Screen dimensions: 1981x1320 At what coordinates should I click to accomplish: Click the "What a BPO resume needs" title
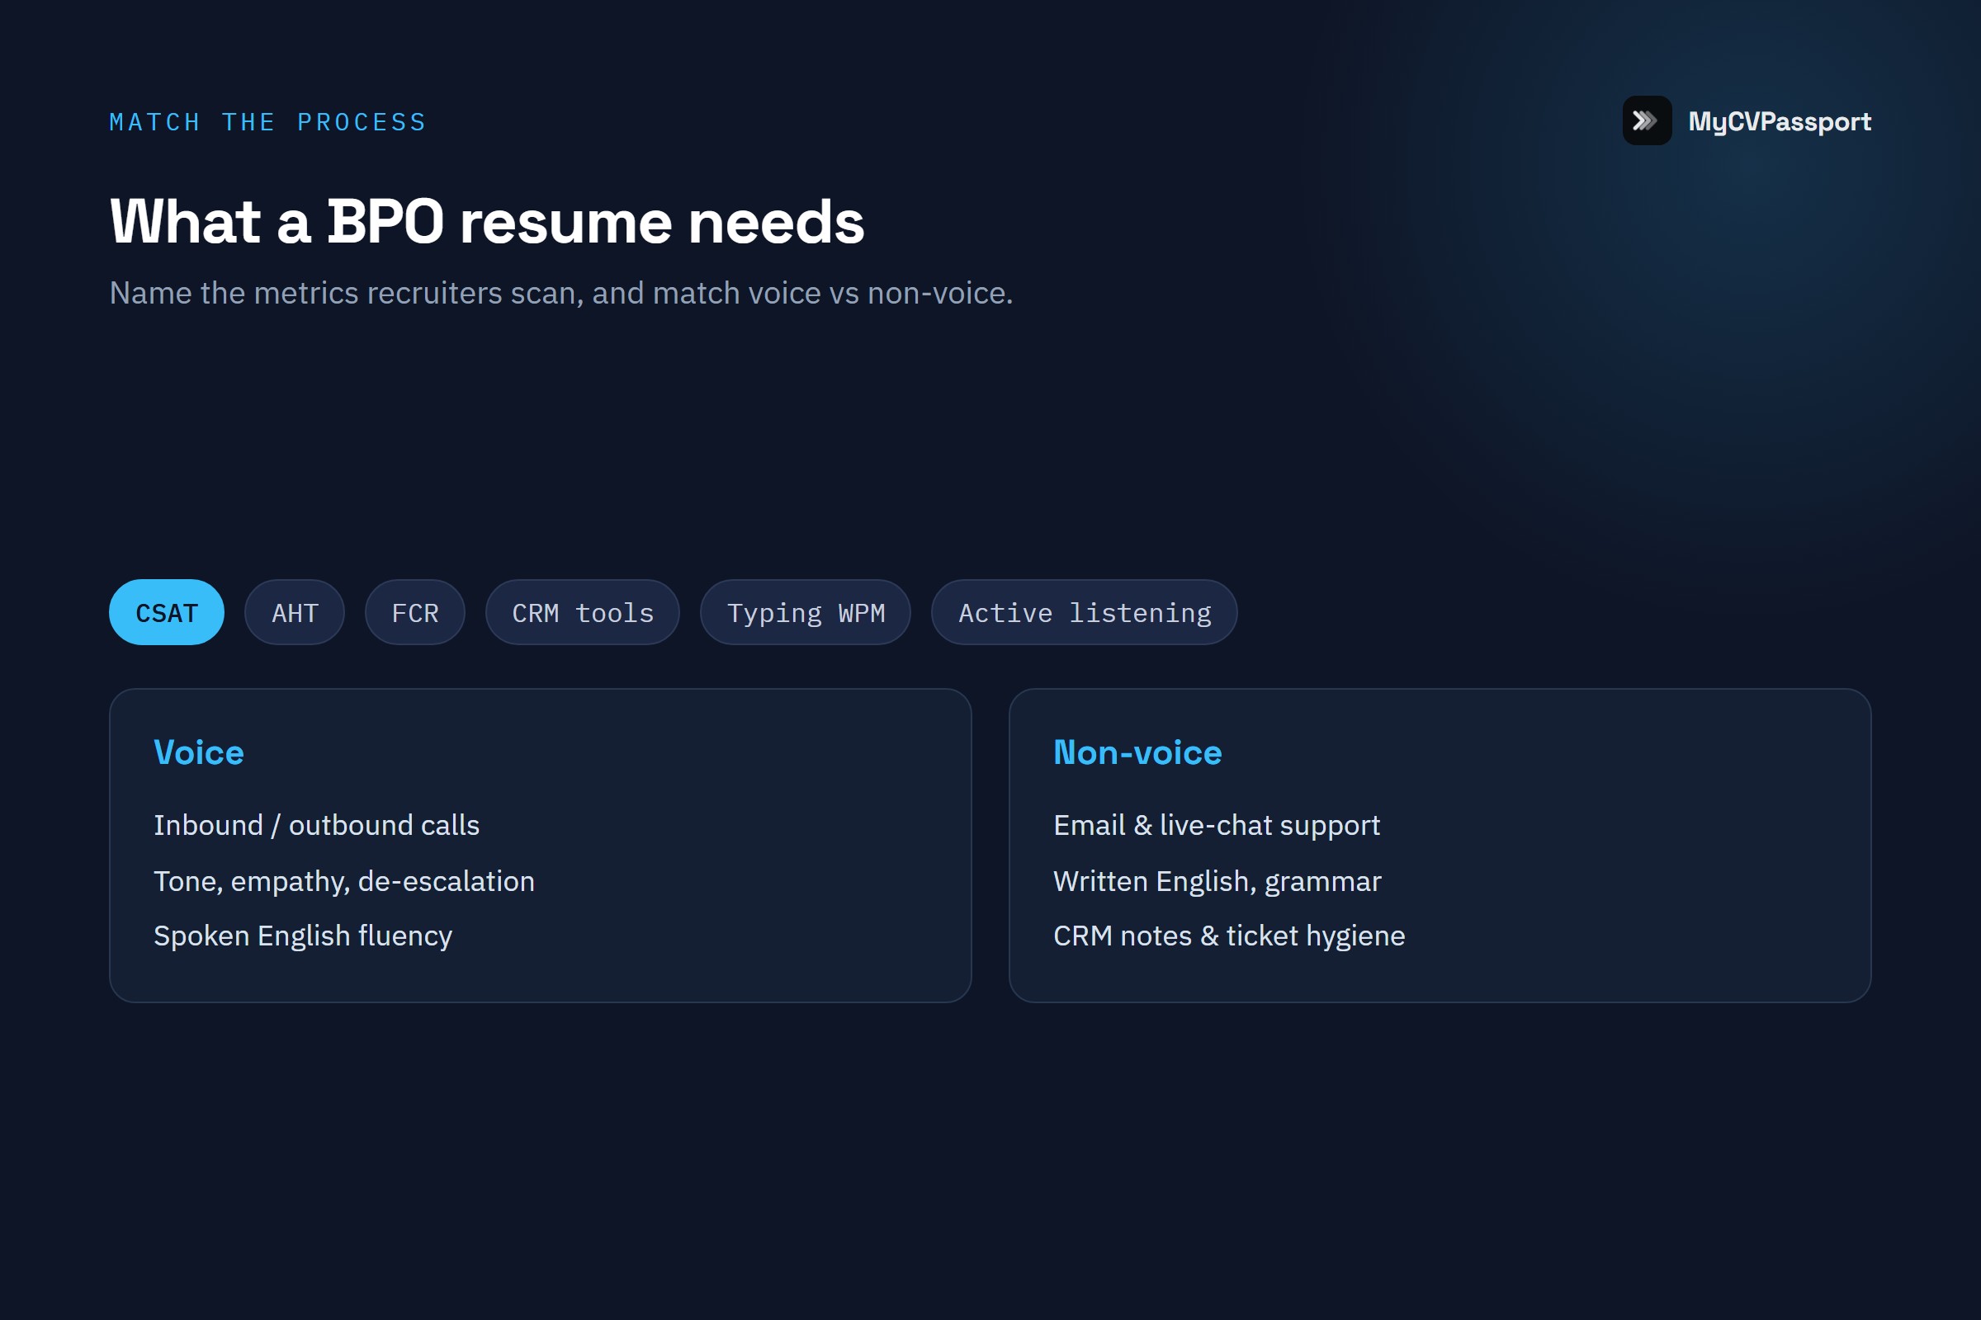(x=487, y=221)
